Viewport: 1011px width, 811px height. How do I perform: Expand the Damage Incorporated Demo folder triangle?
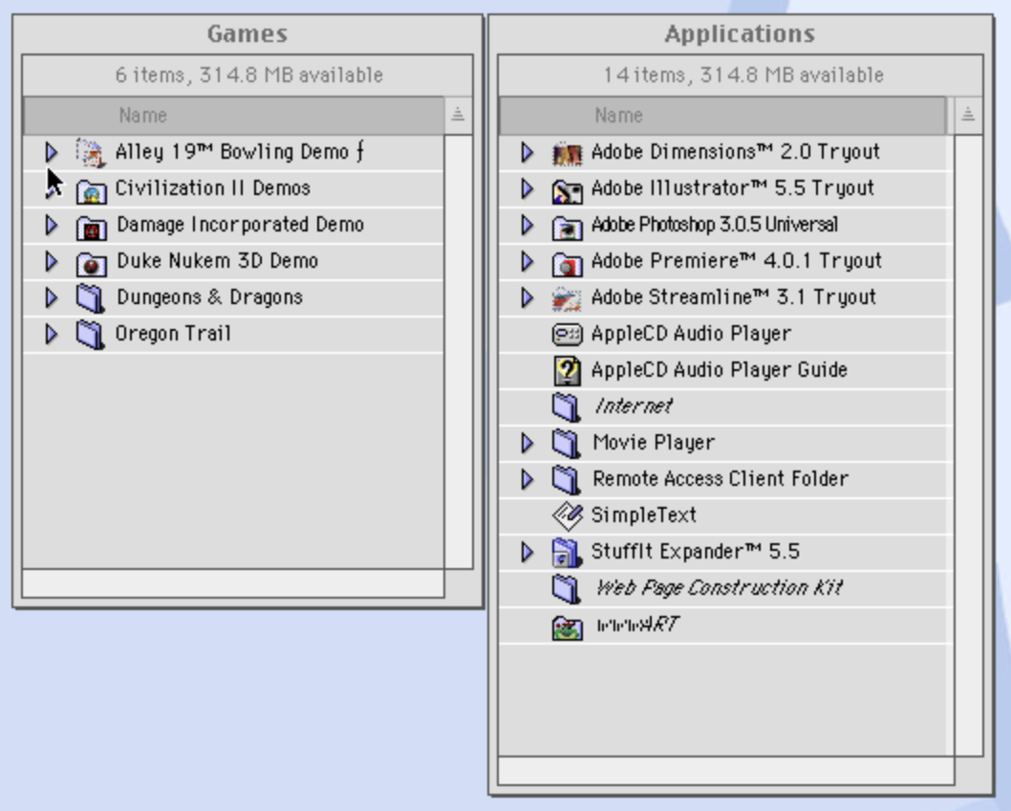tap(52, 225)
